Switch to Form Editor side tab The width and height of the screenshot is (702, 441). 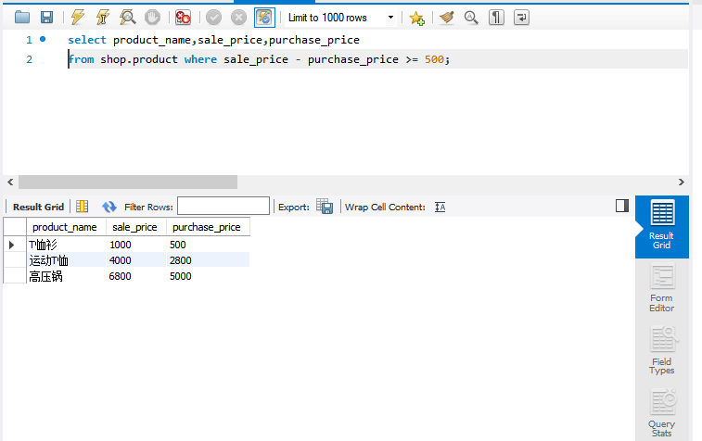tap(662, 288)
